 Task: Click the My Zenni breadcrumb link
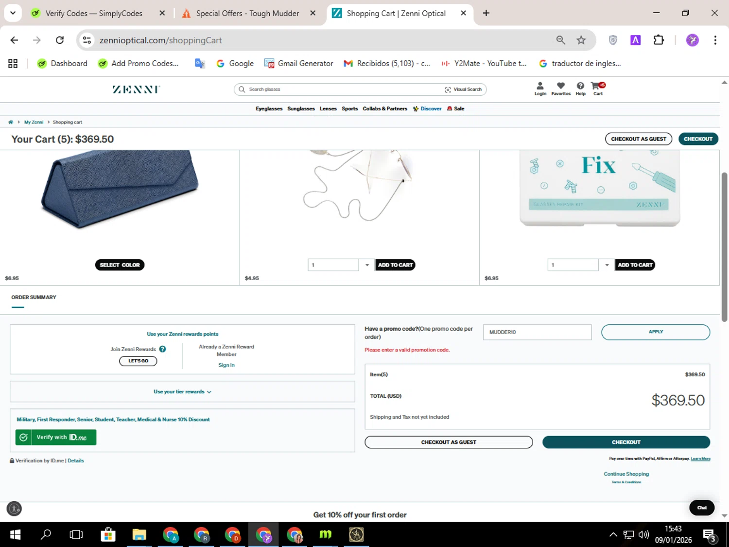(x=34, y=122)
